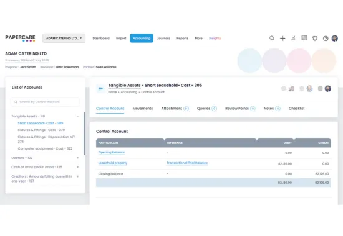Select Fixtures & fittings- Depreciation b/f - 278

click(x=47, y=139)
